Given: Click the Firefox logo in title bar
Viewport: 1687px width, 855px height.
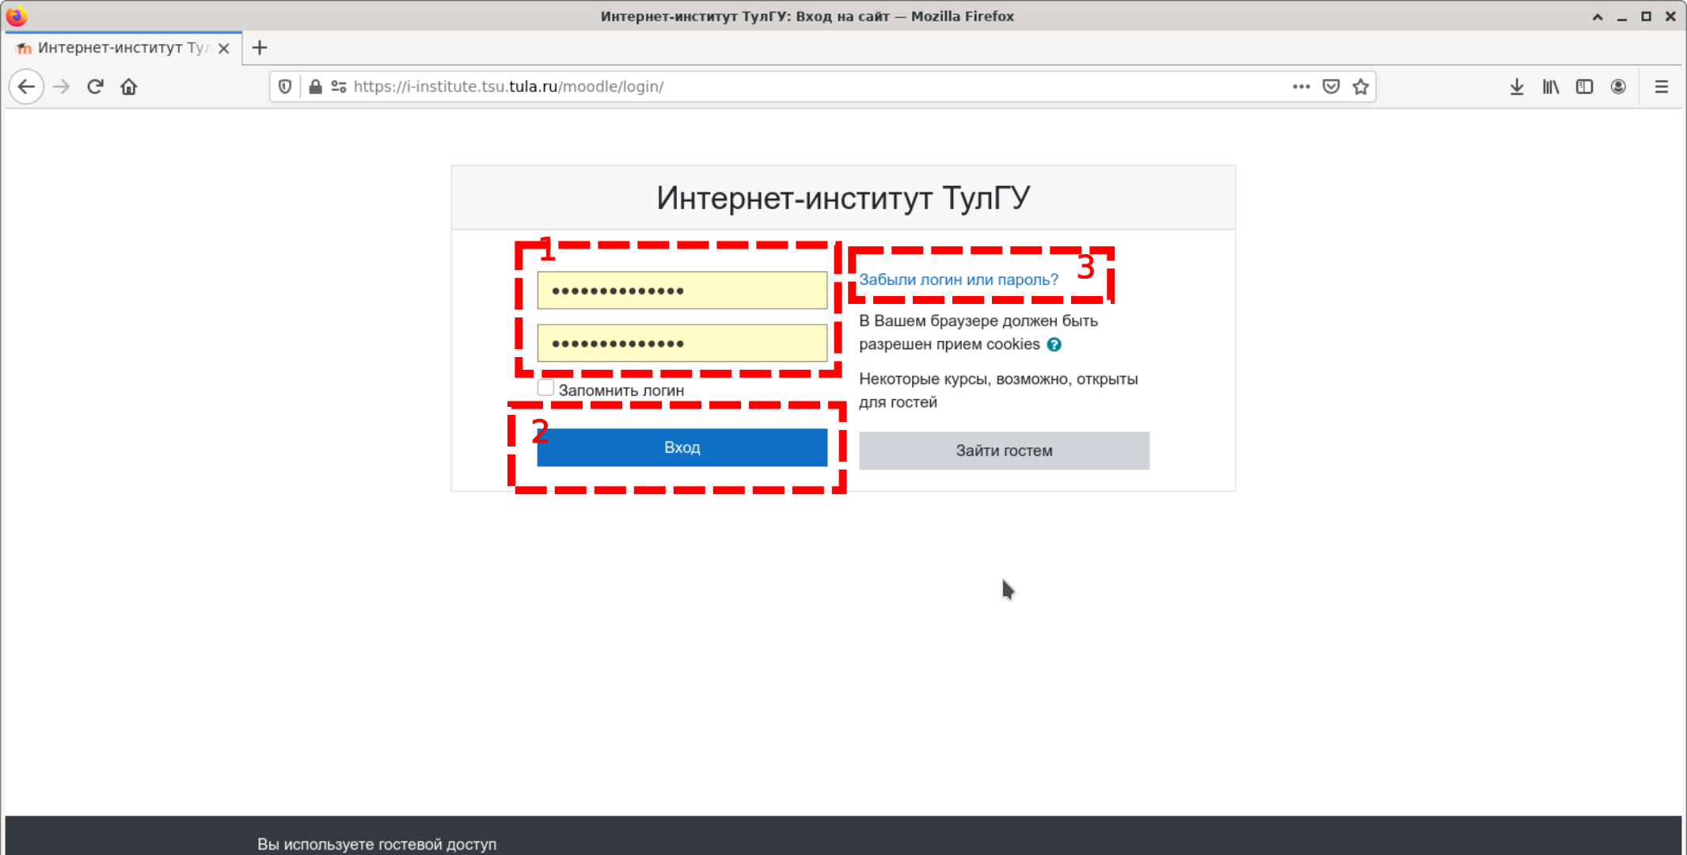Looking at the screenshot, I should [17, 16].
